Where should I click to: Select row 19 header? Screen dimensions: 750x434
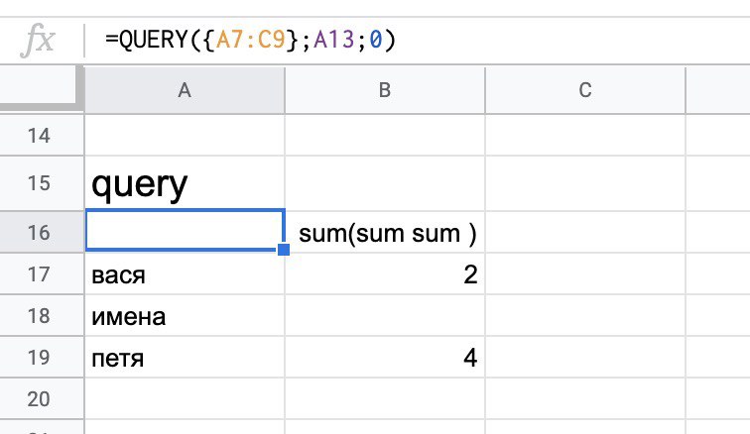pos(40,358)
